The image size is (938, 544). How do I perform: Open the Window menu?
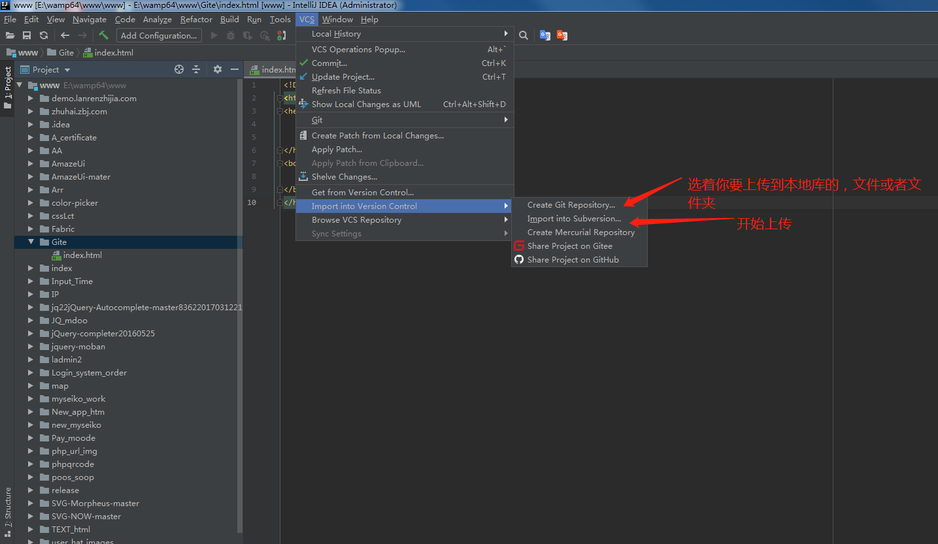[x=337, y=20]
